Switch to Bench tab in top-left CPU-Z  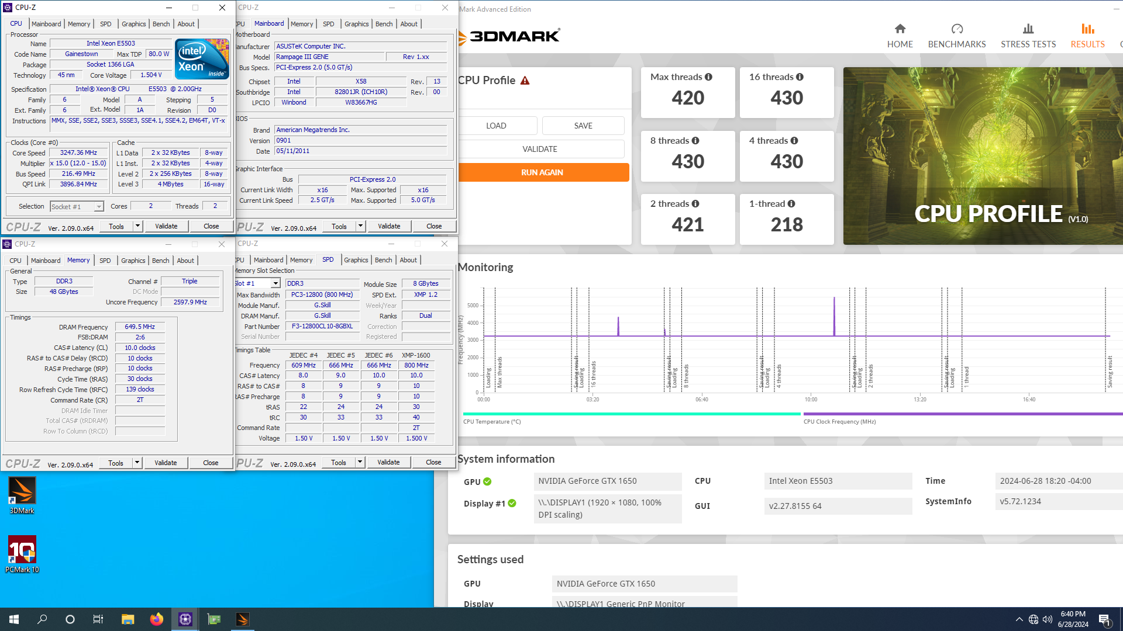[161, 24]
